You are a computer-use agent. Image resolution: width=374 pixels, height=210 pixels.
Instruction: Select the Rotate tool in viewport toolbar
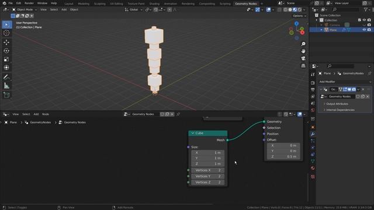(x=6, y=51)
